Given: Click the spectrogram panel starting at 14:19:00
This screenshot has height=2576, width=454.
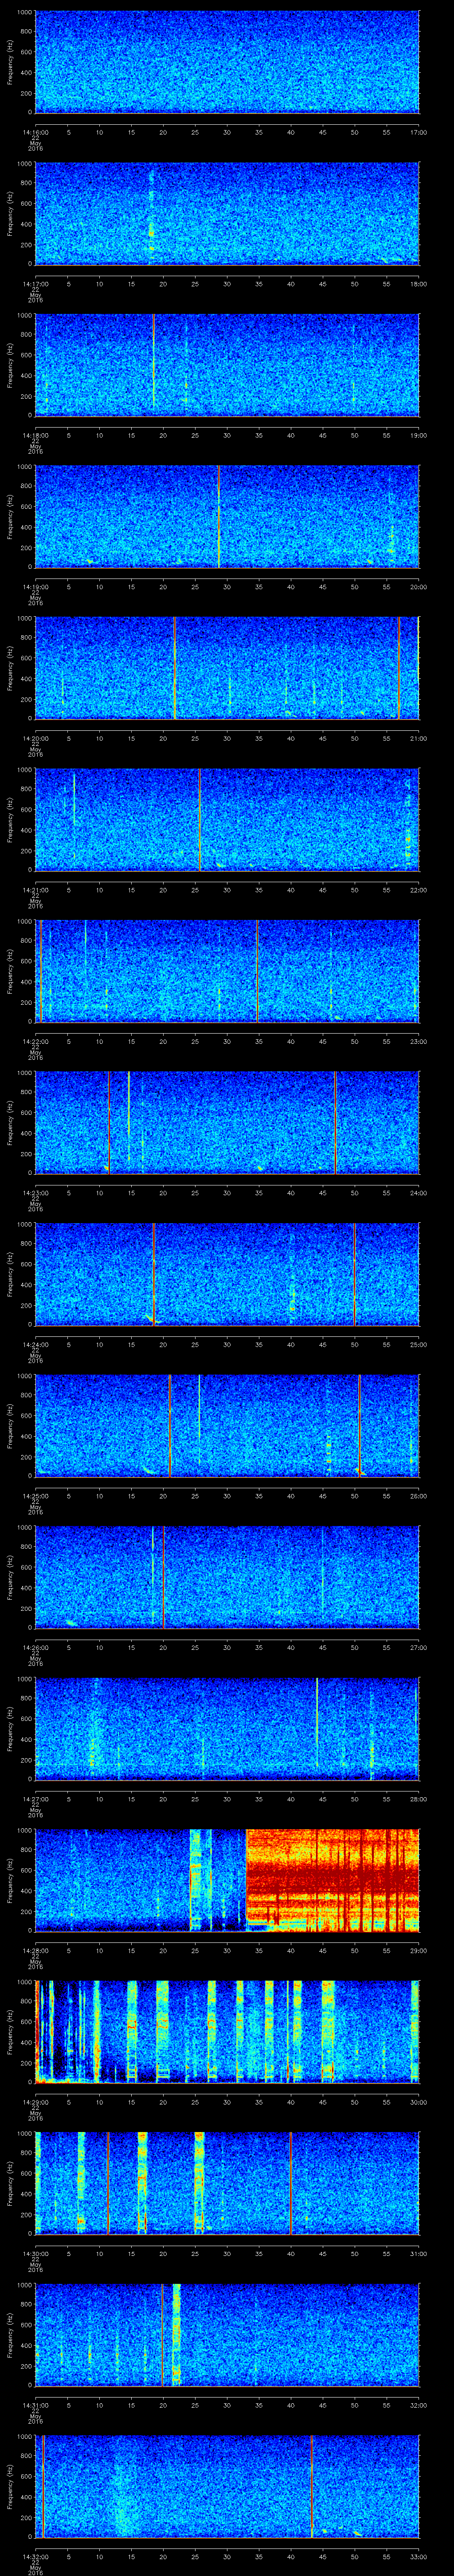Looking at the screenshot, I should coord(227,517).
